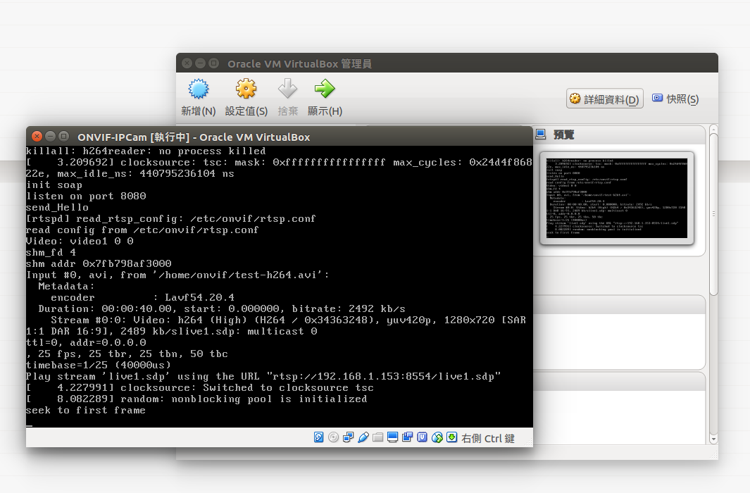
Task: Click the green arrow keyboard capture icon
Action: pos(451,437)
